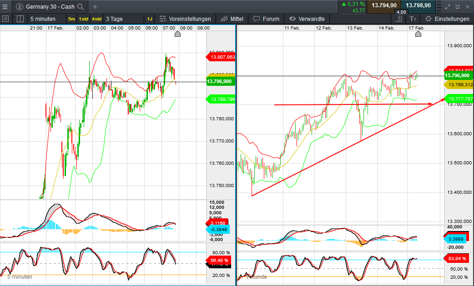
Task: Click the search magnifier beside Germany 30
Action: [x=81, y=7]
